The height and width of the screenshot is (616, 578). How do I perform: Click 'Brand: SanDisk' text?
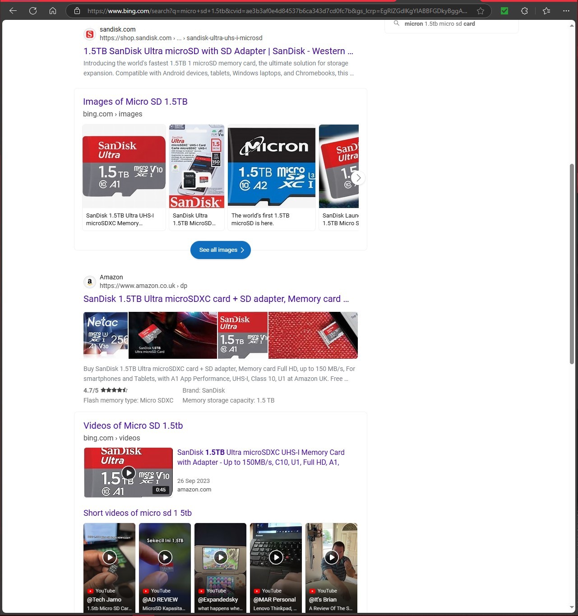203,390
